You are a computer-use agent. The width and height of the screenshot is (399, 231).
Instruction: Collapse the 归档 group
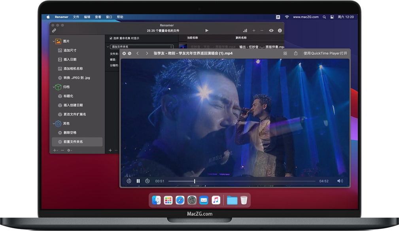point(54,87)
